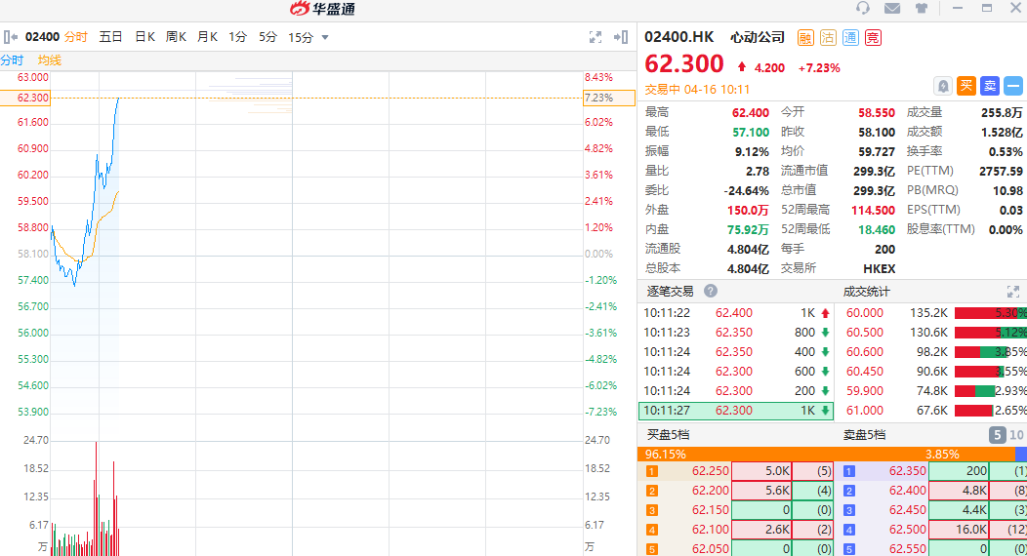Remove stock from watchlist minus button

pos(1013,86)
